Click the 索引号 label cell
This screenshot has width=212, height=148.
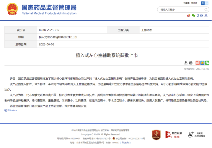pos(21,30)
